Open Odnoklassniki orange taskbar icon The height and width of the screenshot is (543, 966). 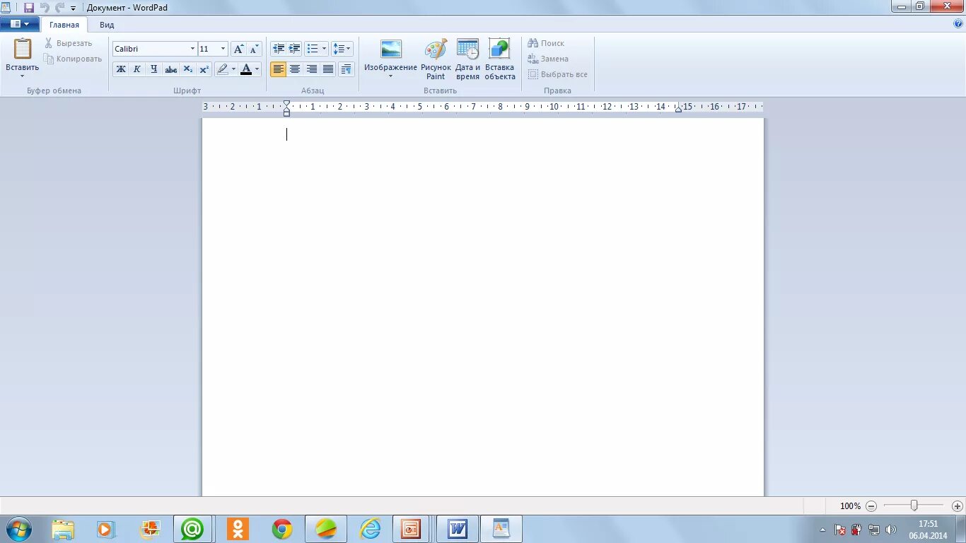[x=238, y=529]
